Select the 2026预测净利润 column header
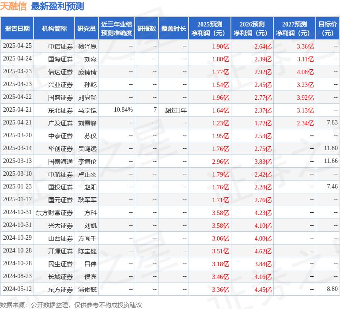This screenshot has width=340, height=309. 252,28
